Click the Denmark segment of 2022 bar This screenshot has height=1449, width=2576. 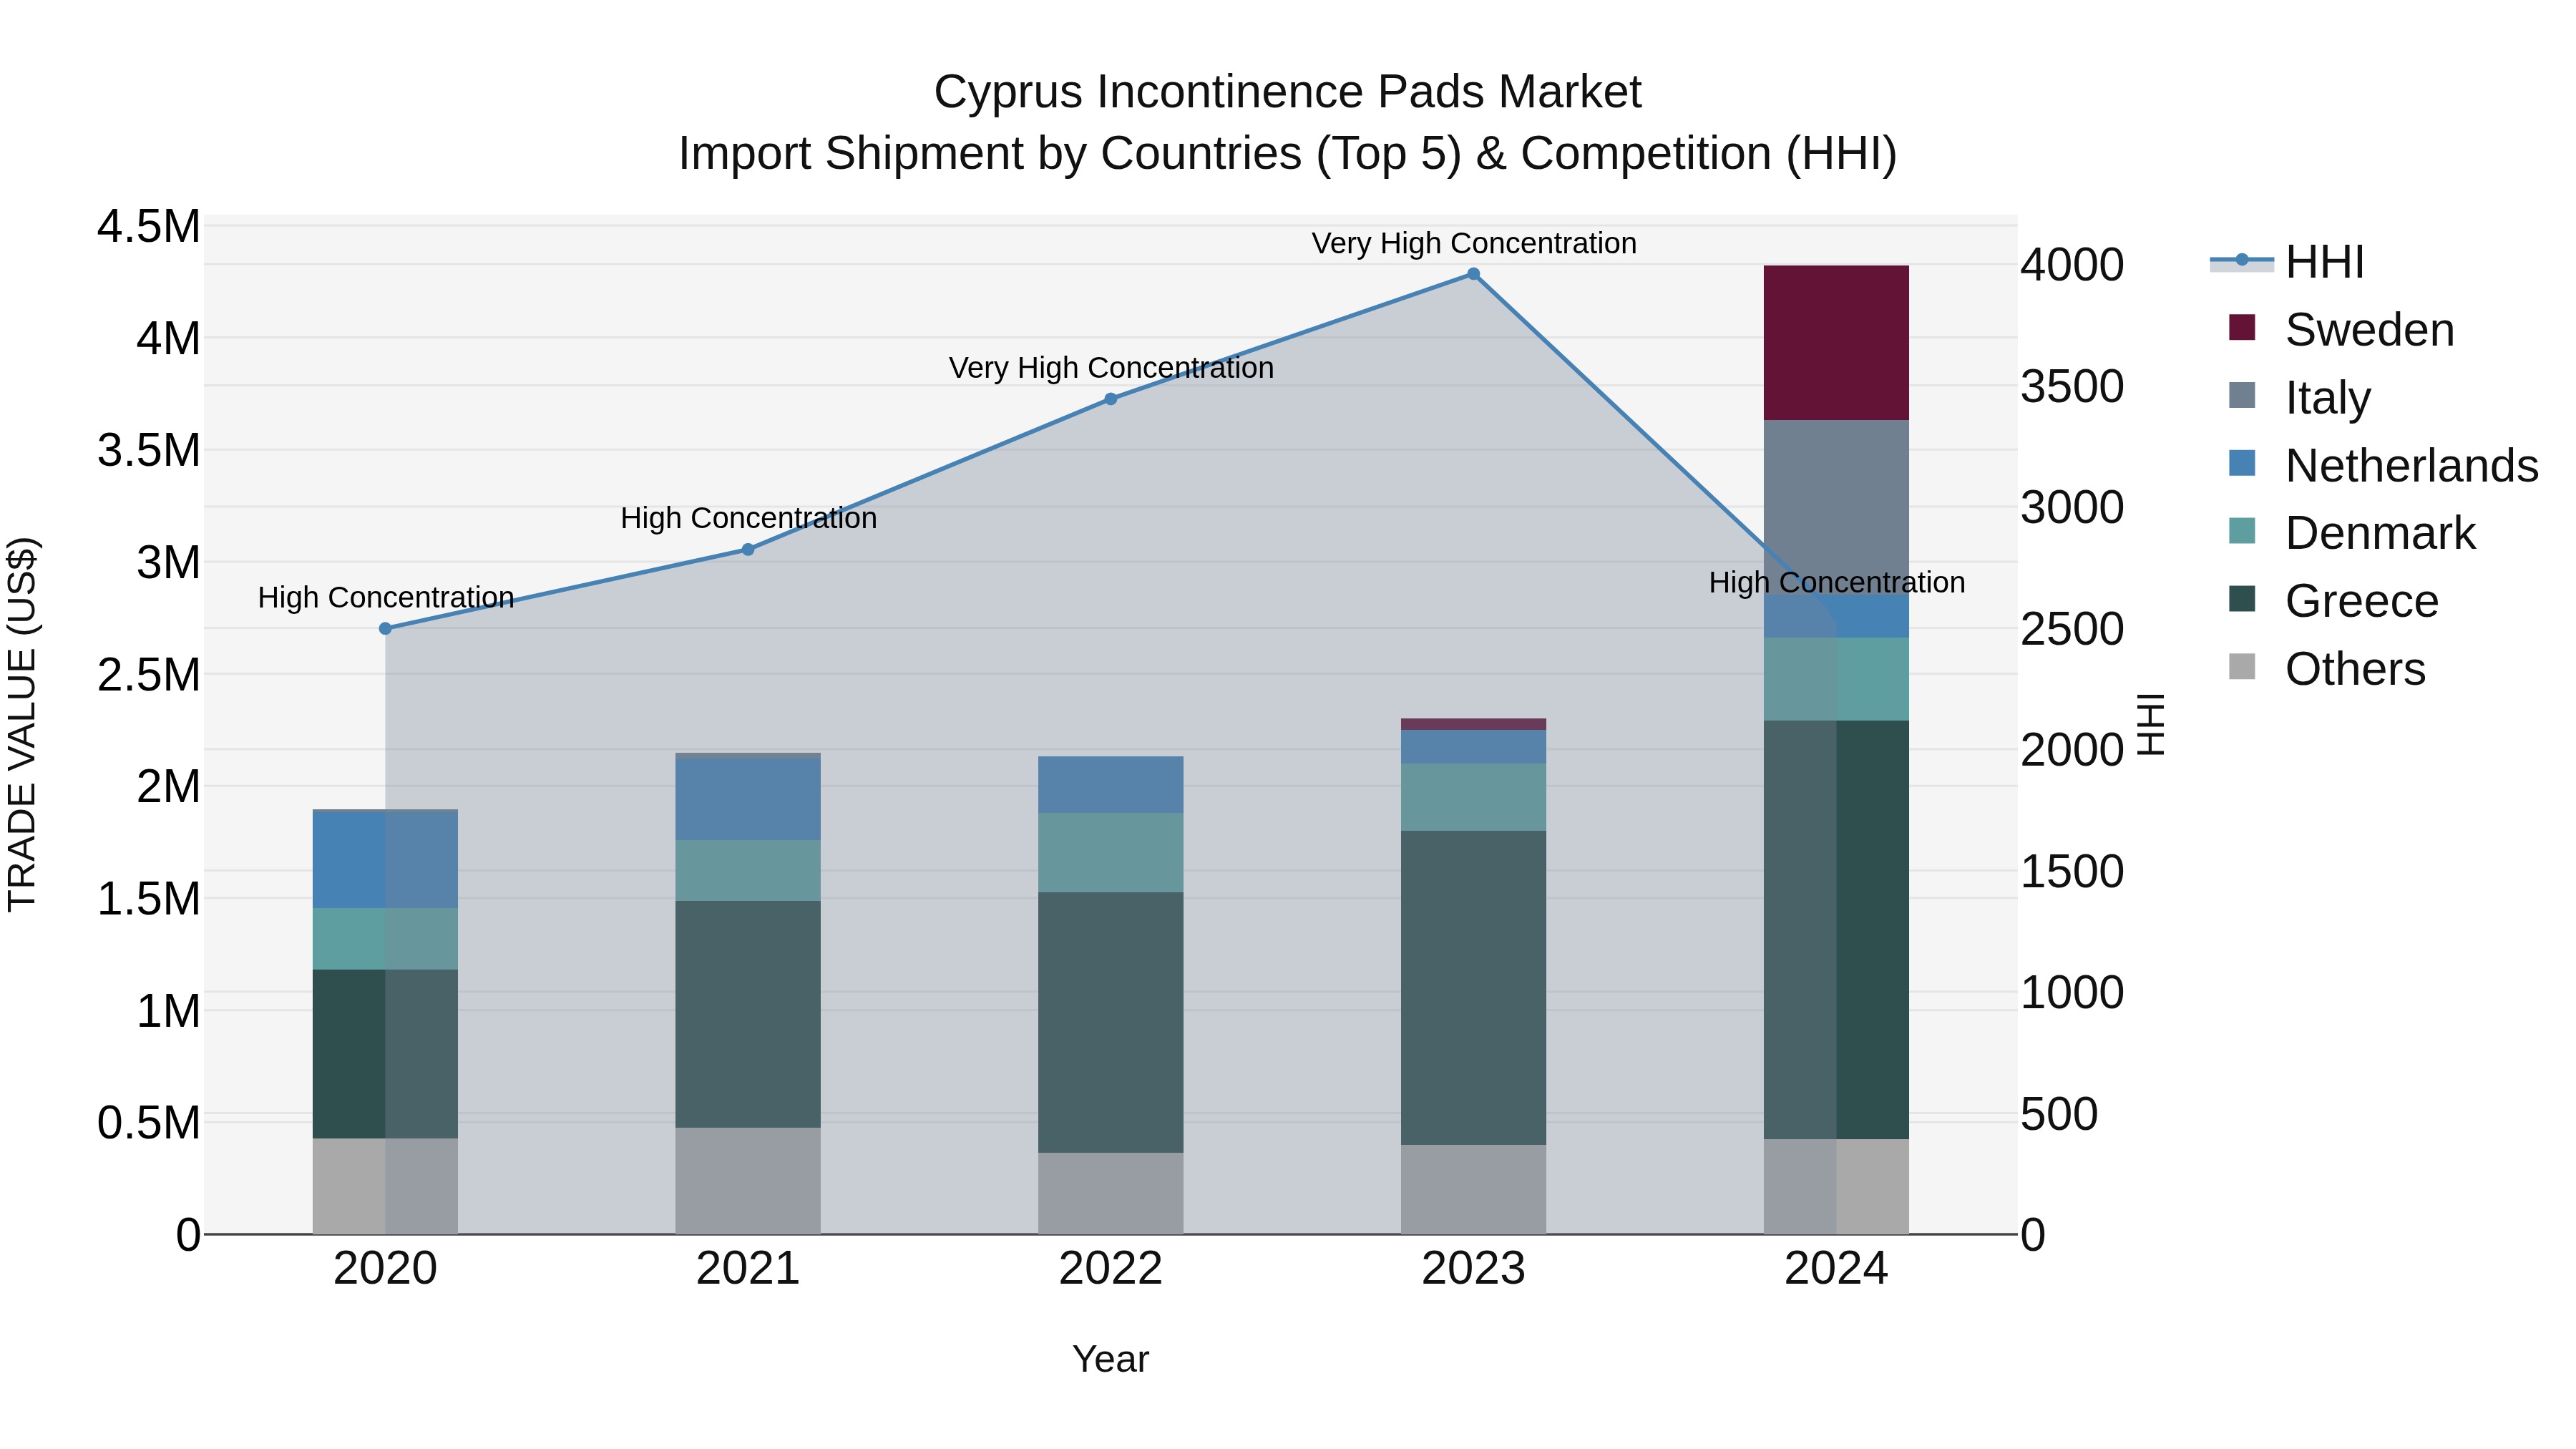click(1110, 853)
